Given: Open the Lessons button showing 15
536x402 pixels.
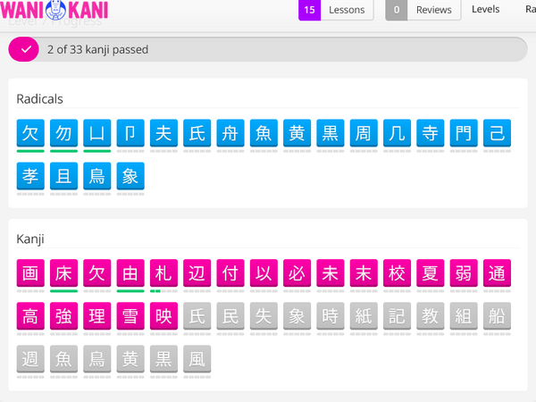Looking at the screenshot, I should (x=333, y=10).
